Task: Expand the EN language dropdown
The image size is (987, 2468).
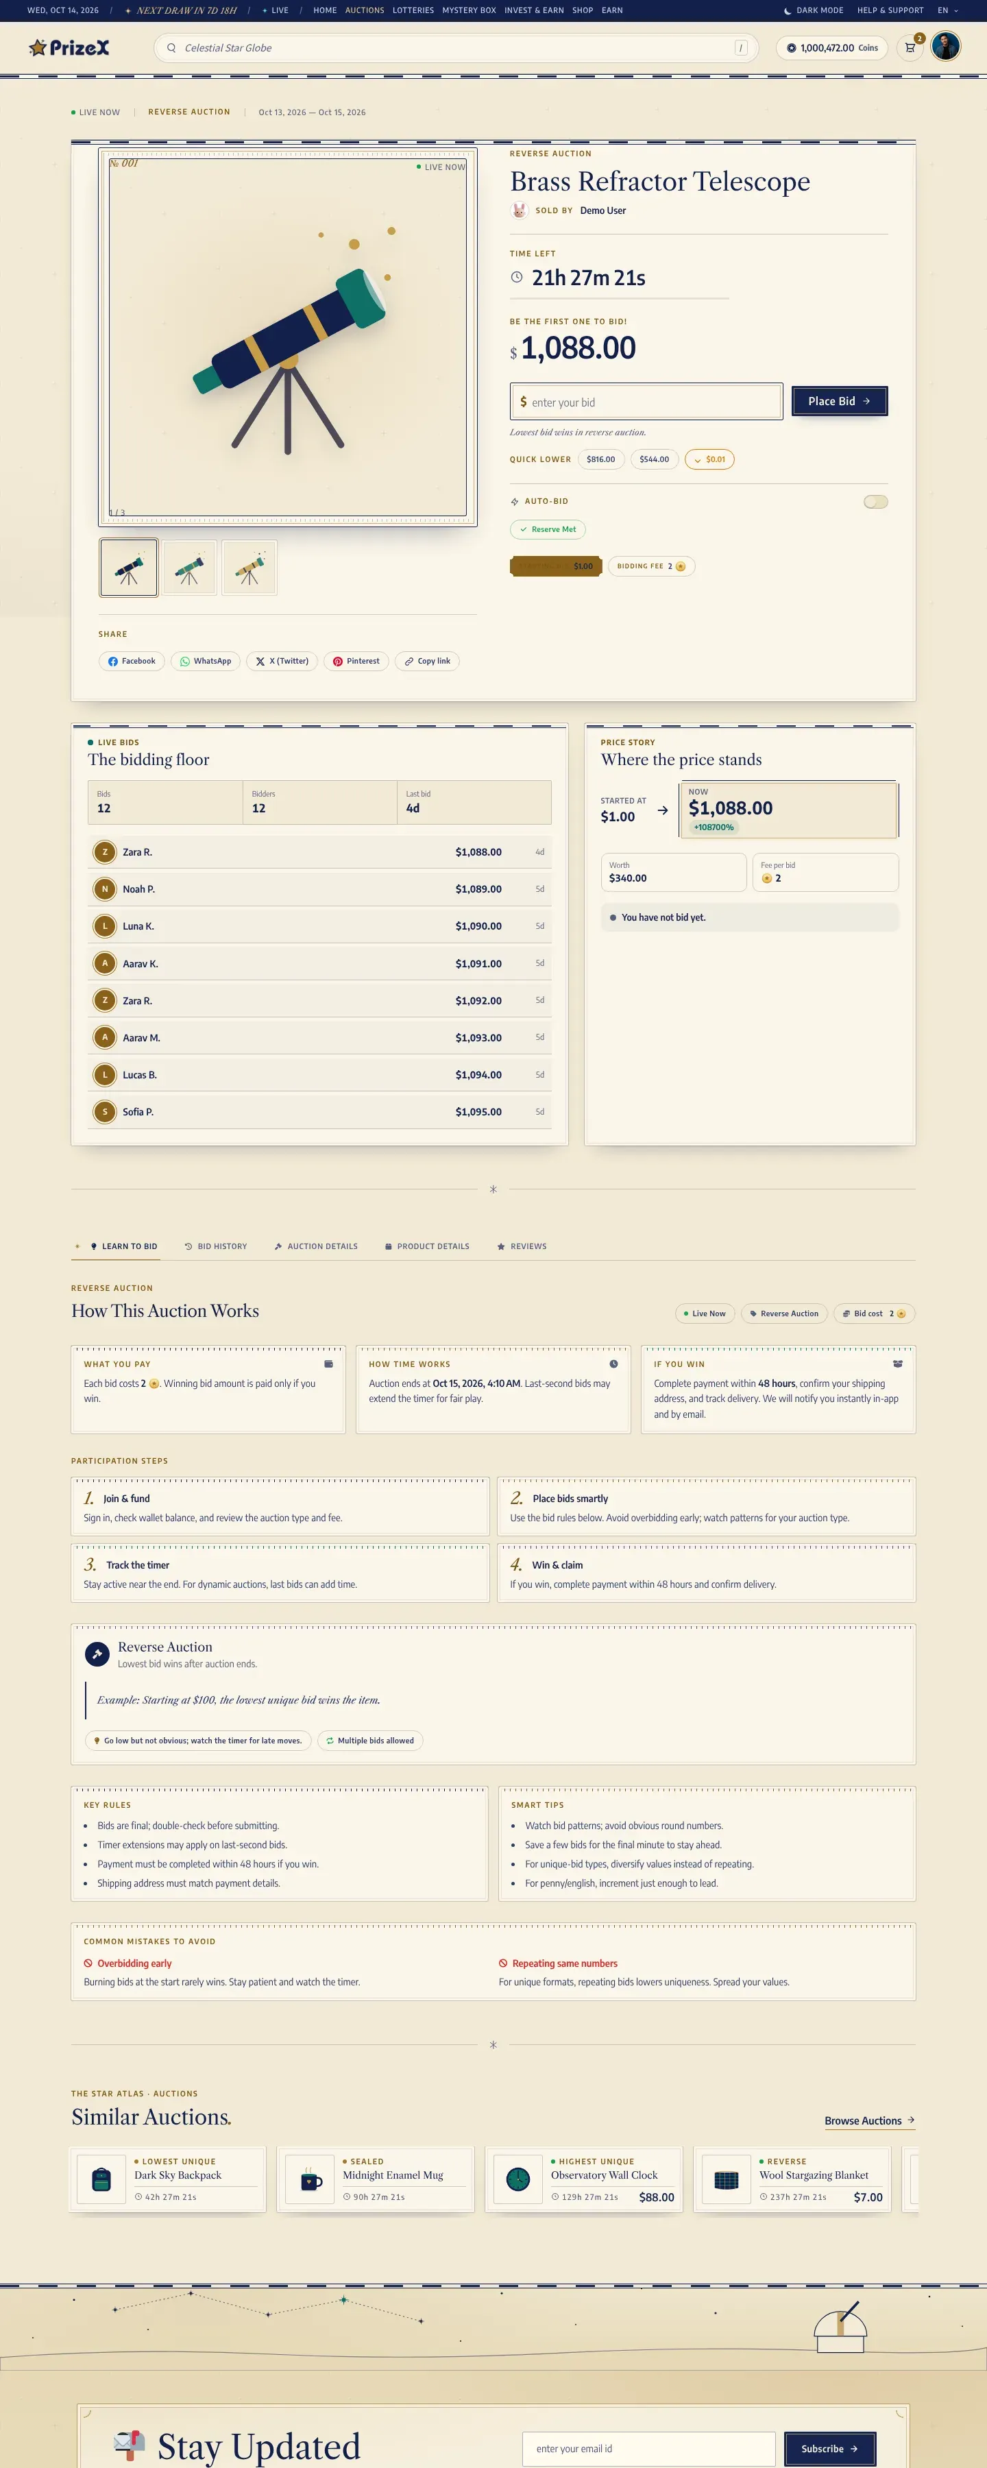Action: pos(948,10)
